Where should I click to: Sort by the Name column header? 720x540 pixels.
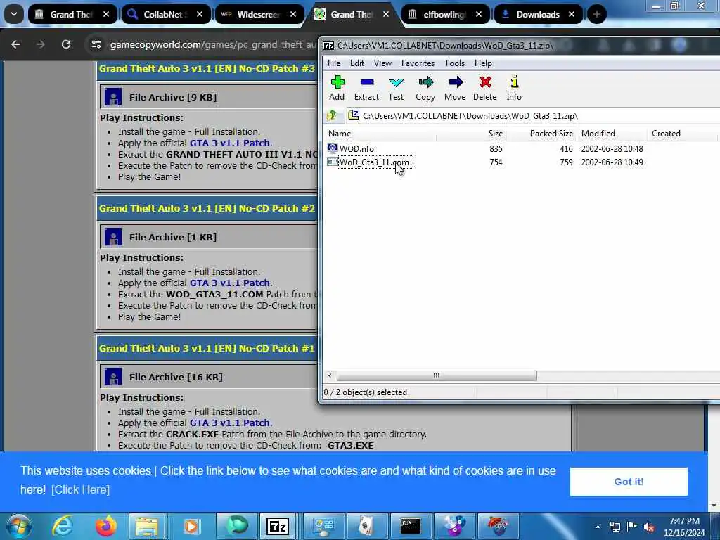pos(381,133)
